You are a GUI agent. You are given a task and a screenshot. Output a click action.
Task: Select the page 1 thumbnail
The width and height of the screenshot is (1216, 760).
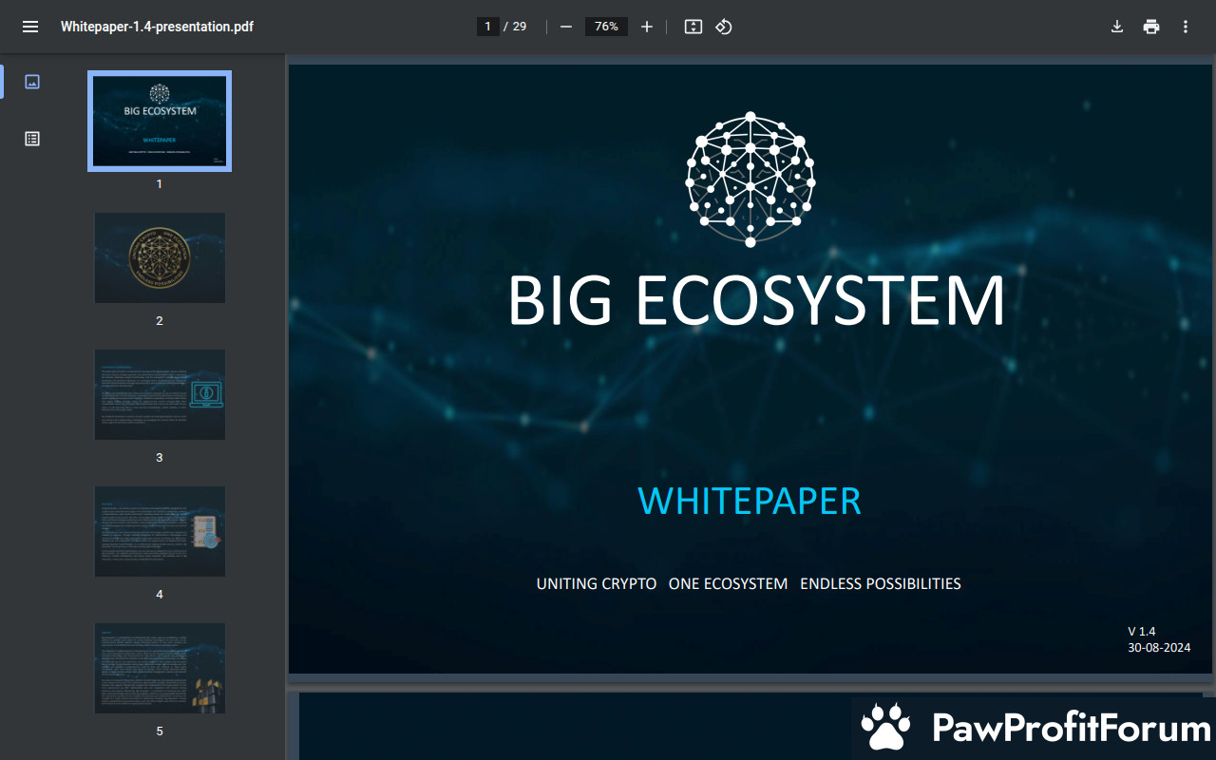pyautogui.click(x=160, y=121)
